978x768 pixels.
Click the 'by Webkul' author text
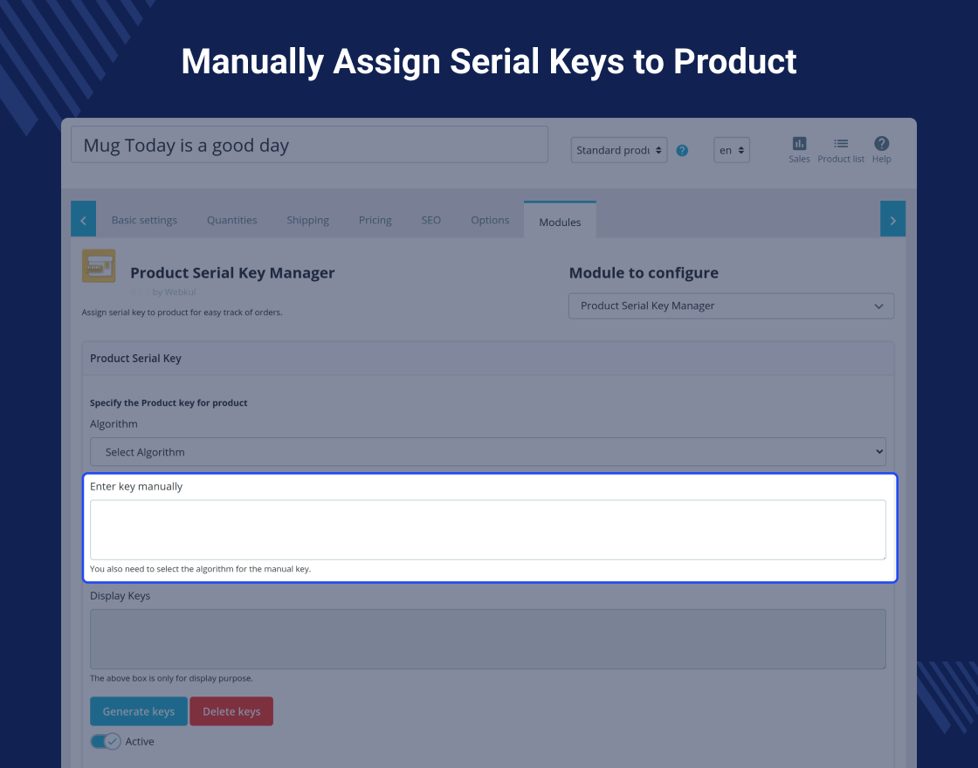pyautogui.click(x=174, y=291)
